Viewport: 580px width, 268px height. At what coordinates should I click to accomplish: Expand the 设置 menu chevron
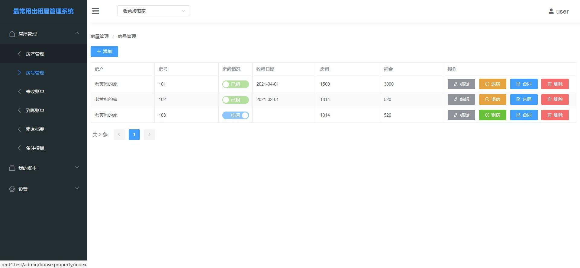click(x=77, y=188)
